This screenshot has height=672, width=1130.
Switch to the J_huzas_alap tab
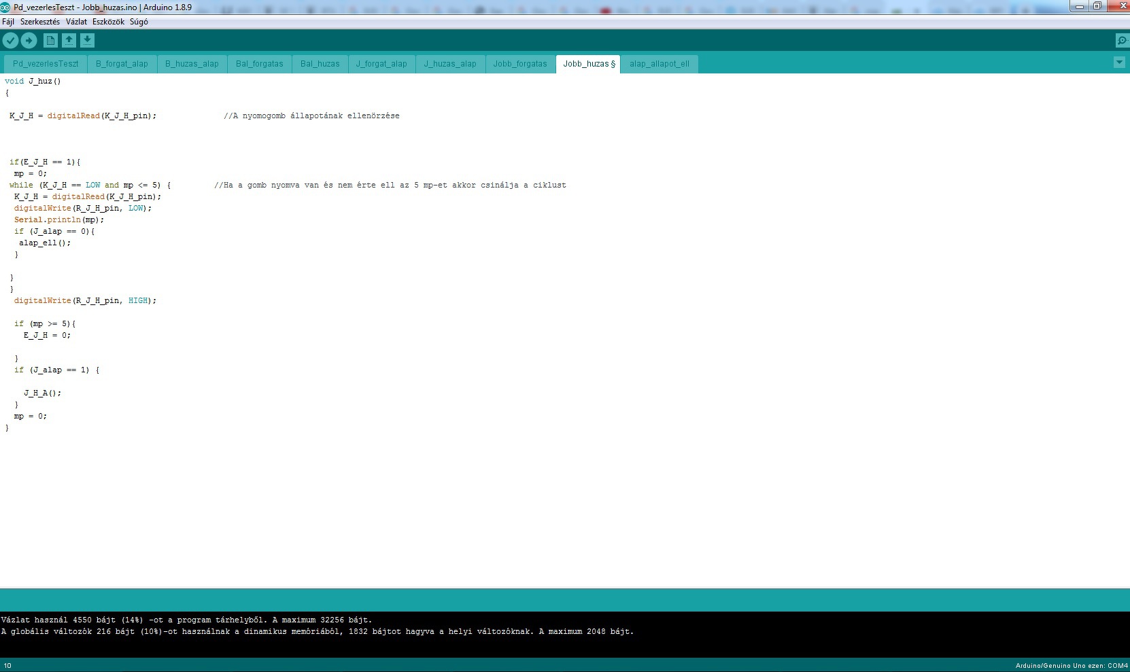450,64
